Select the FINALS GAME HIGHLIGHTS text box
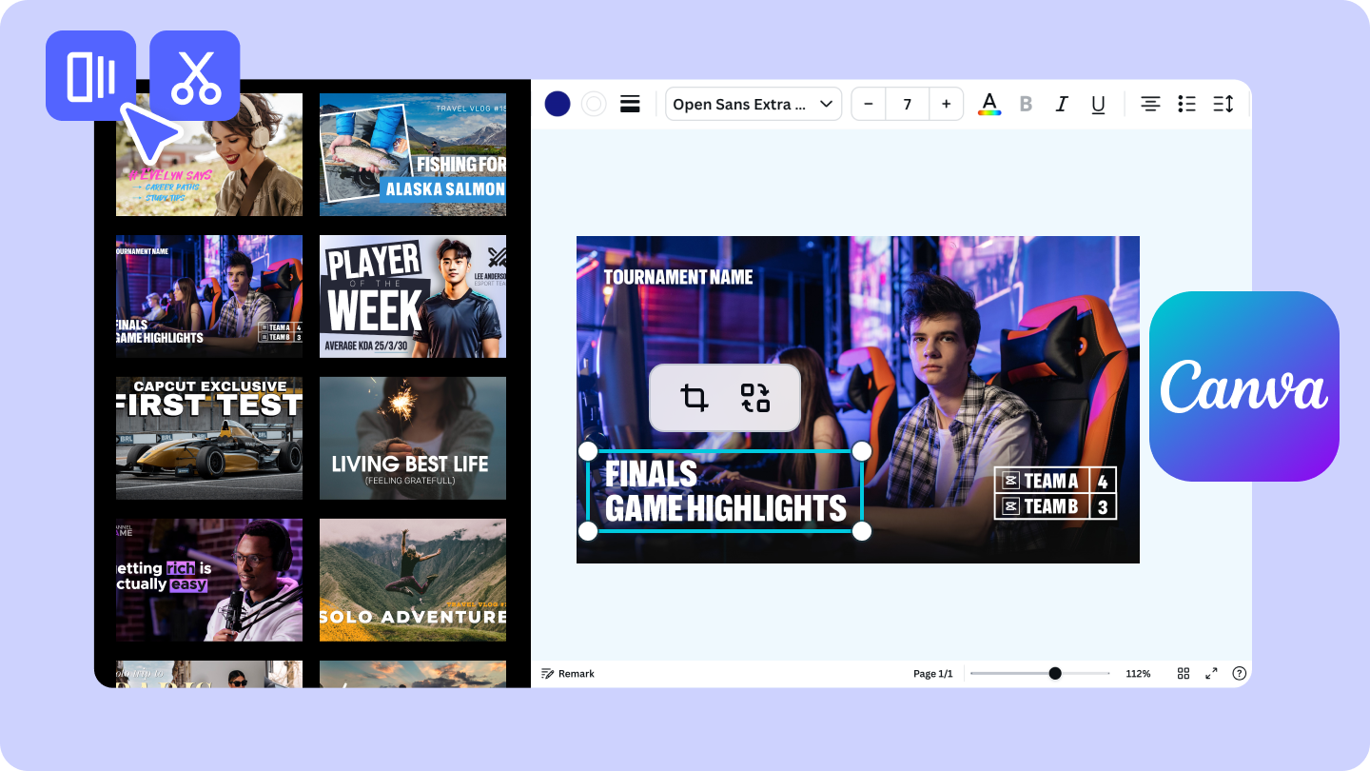 pyautogui.click(x=725, y=491)
